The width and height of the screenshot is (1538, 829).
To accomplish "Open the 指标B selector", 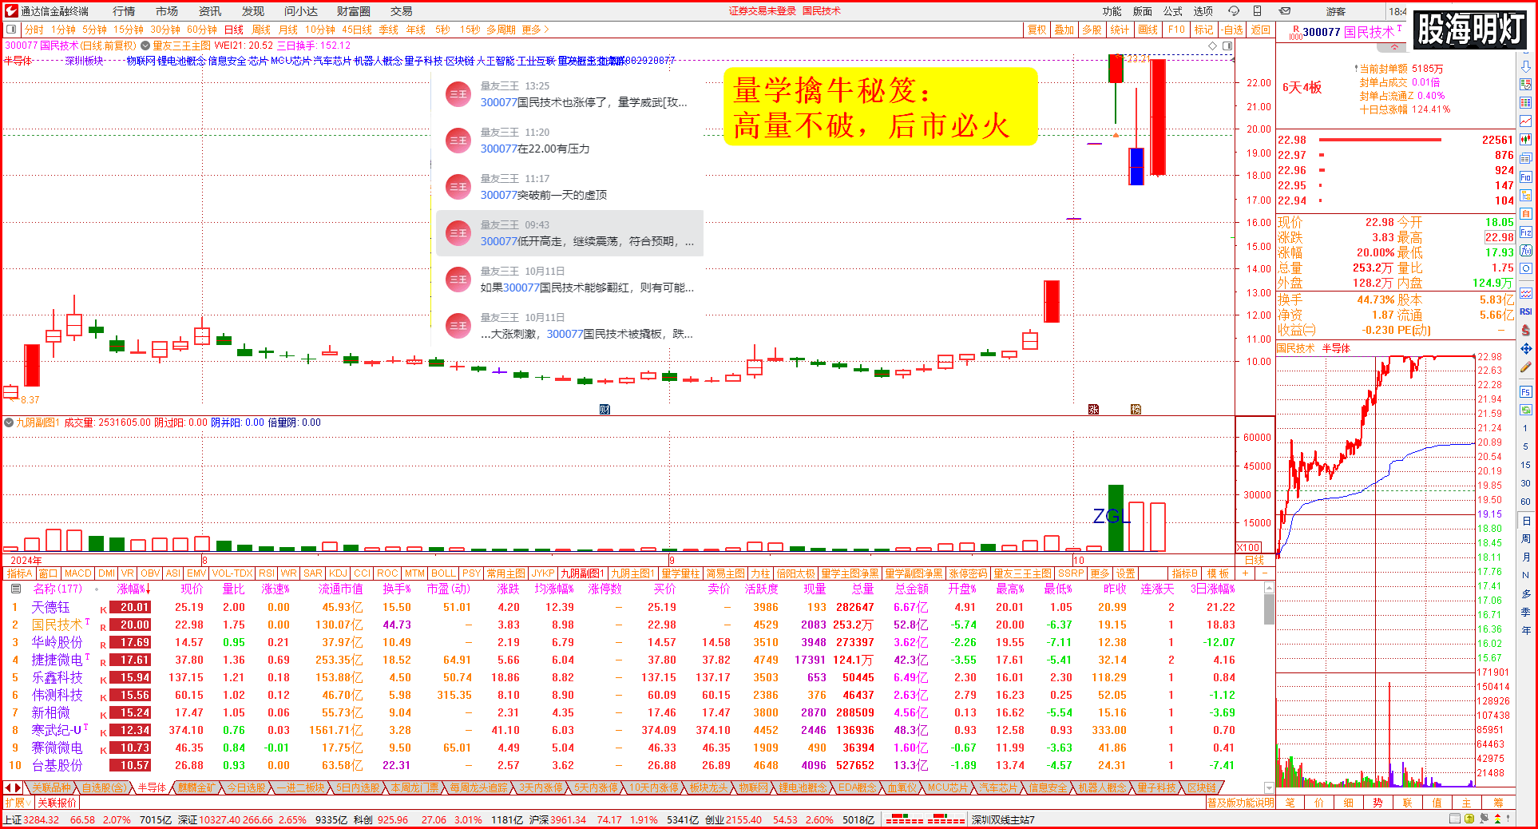I will tap(1186, 573).
